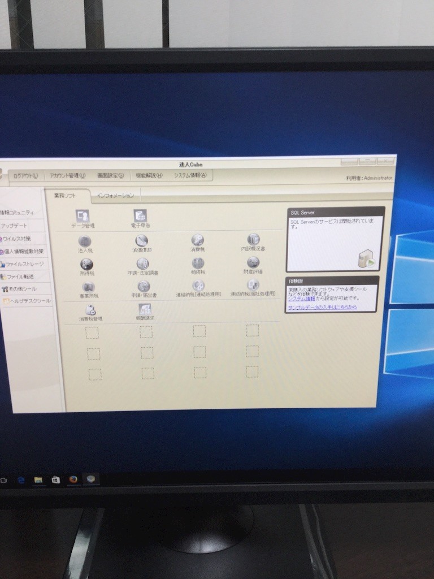
Task: Select 個人情報拡散対策 in the sidebar
Action: [x=23, y=252]
